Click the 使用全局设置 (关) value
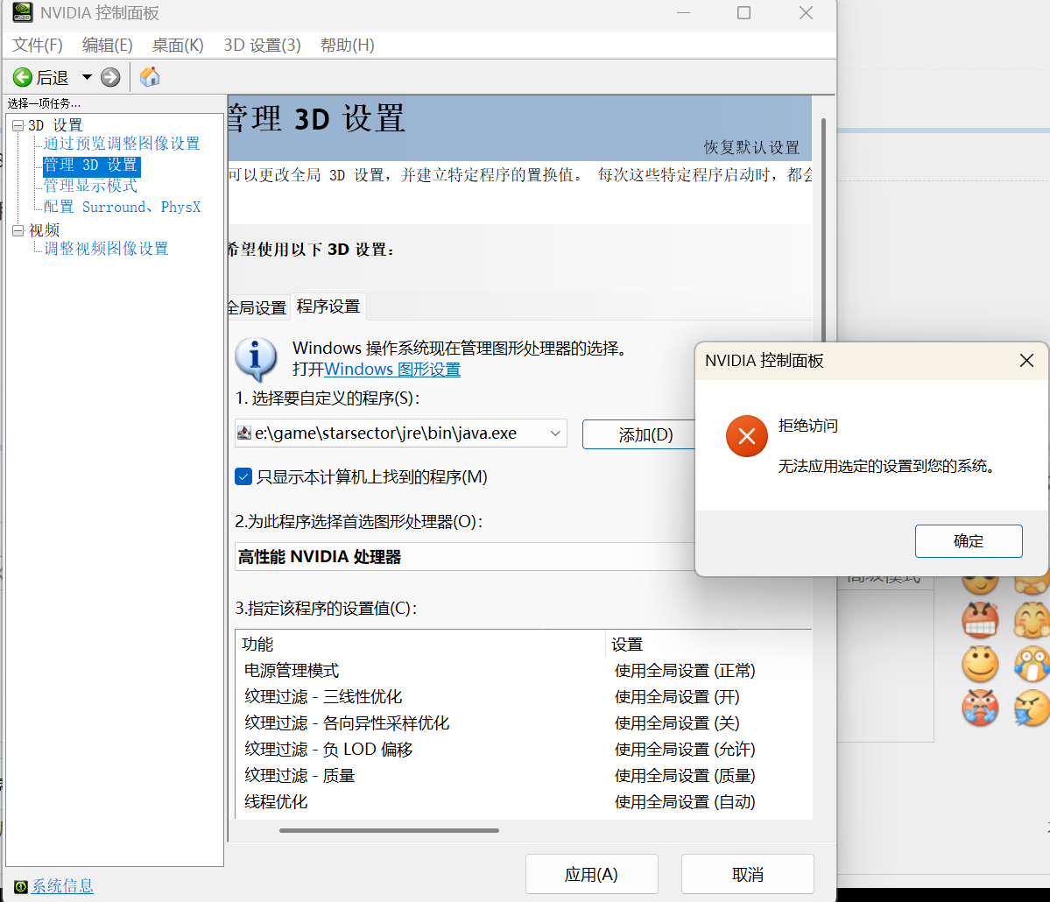The height and width of the screenshot is (902, 1050). click(677, 722)
